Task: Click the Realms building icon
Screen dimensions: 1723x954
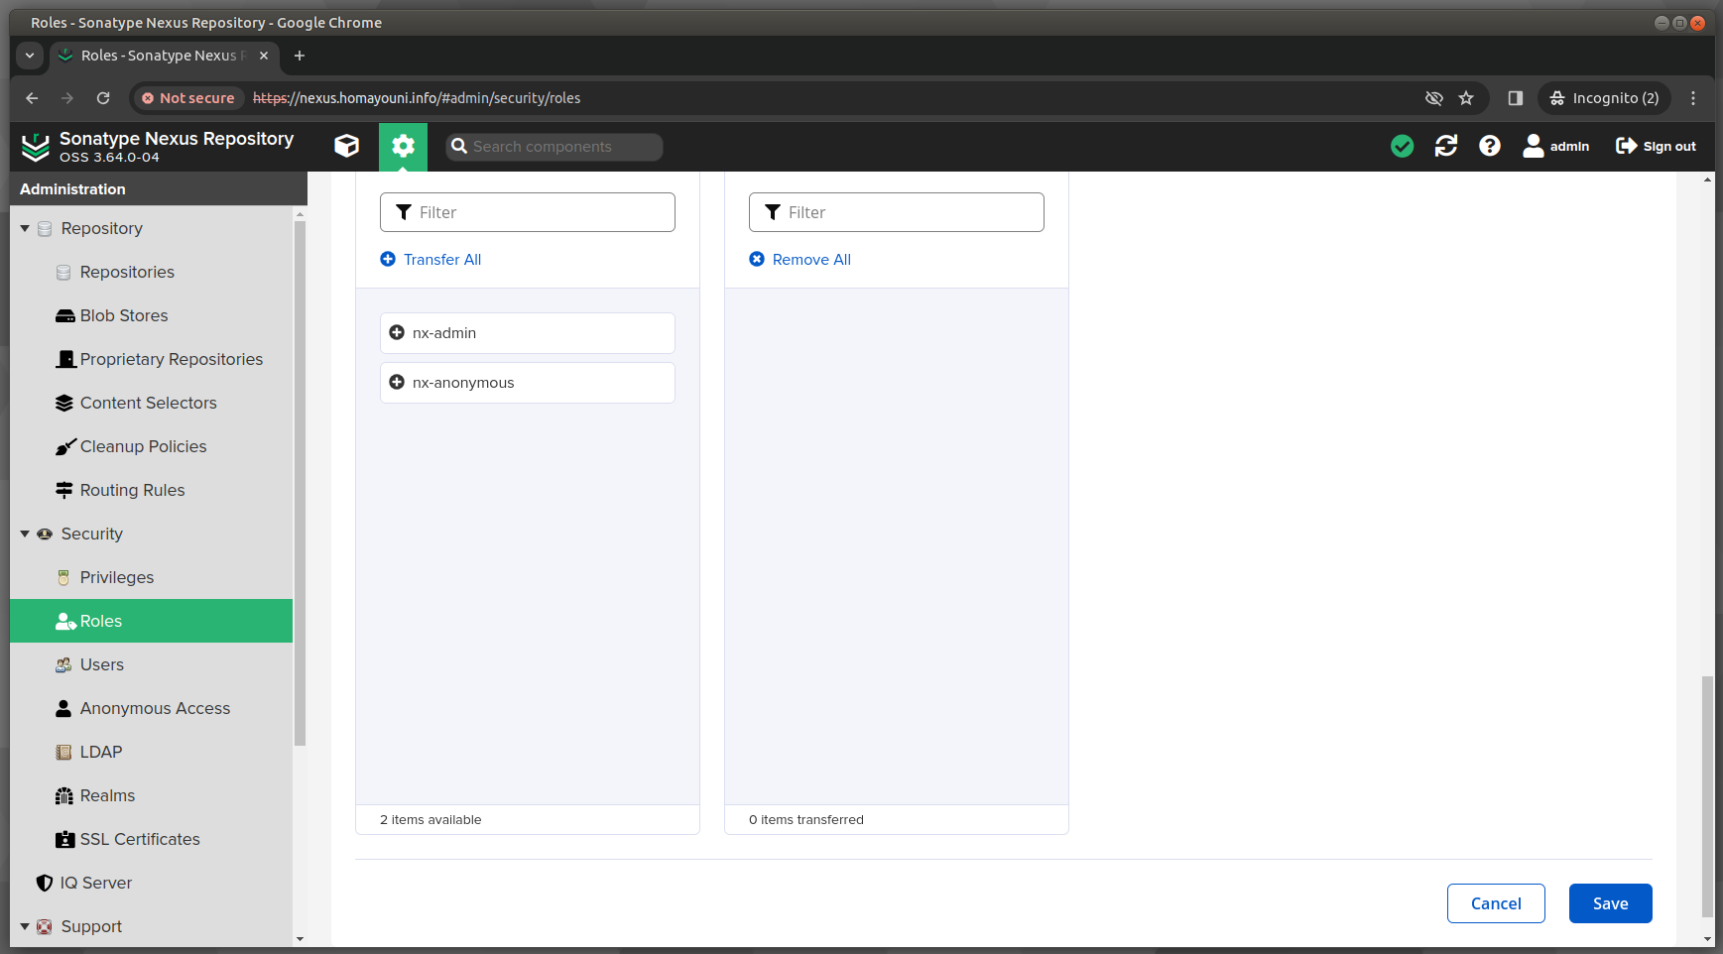Action: point(64,796)
